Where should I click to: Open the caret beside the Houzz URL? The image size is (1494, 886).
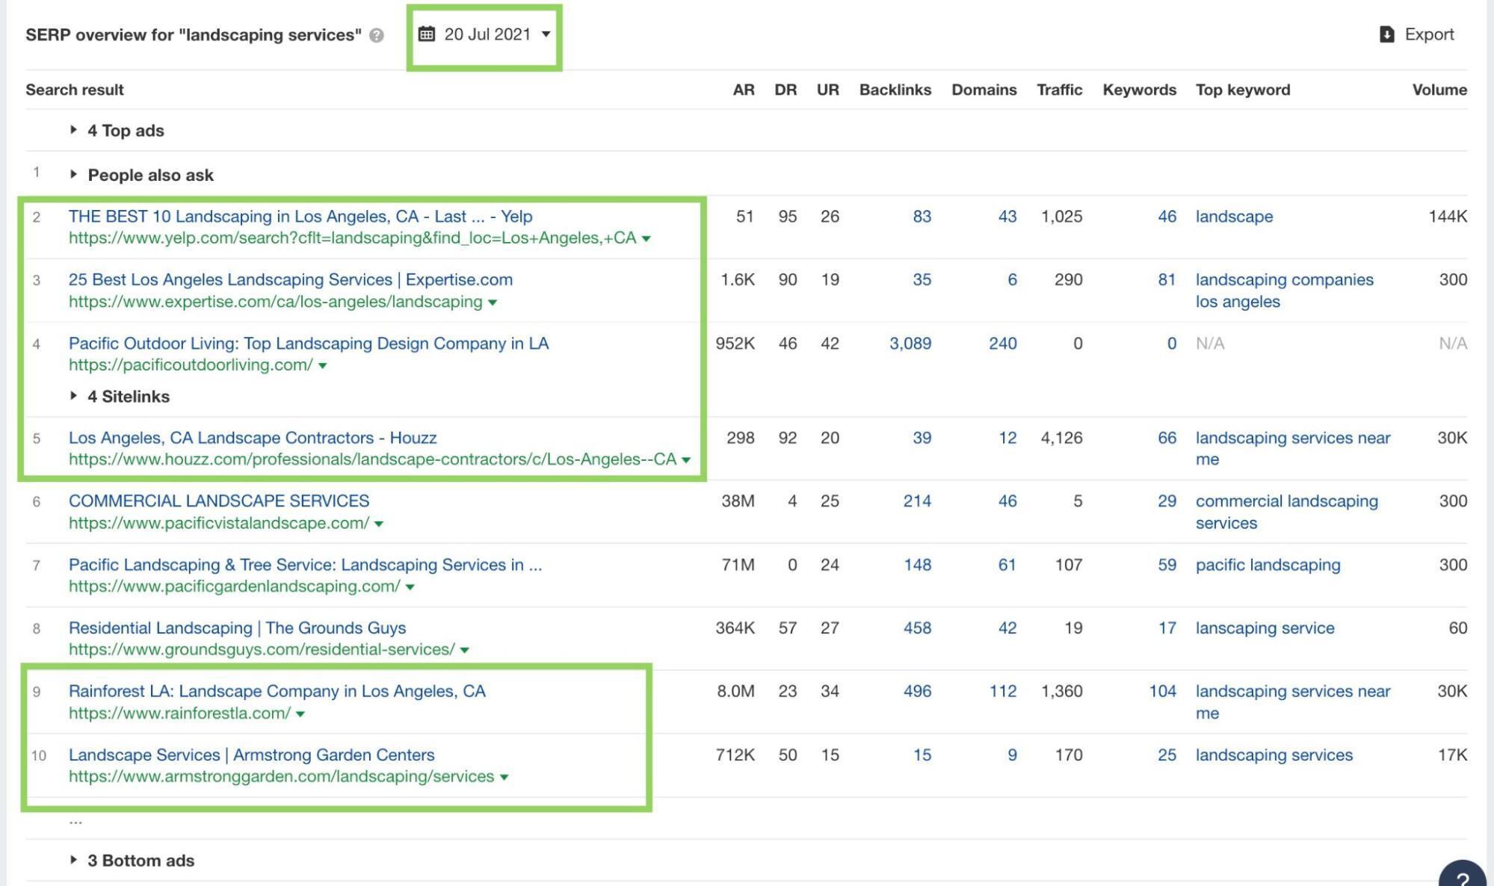coord(686,460)
